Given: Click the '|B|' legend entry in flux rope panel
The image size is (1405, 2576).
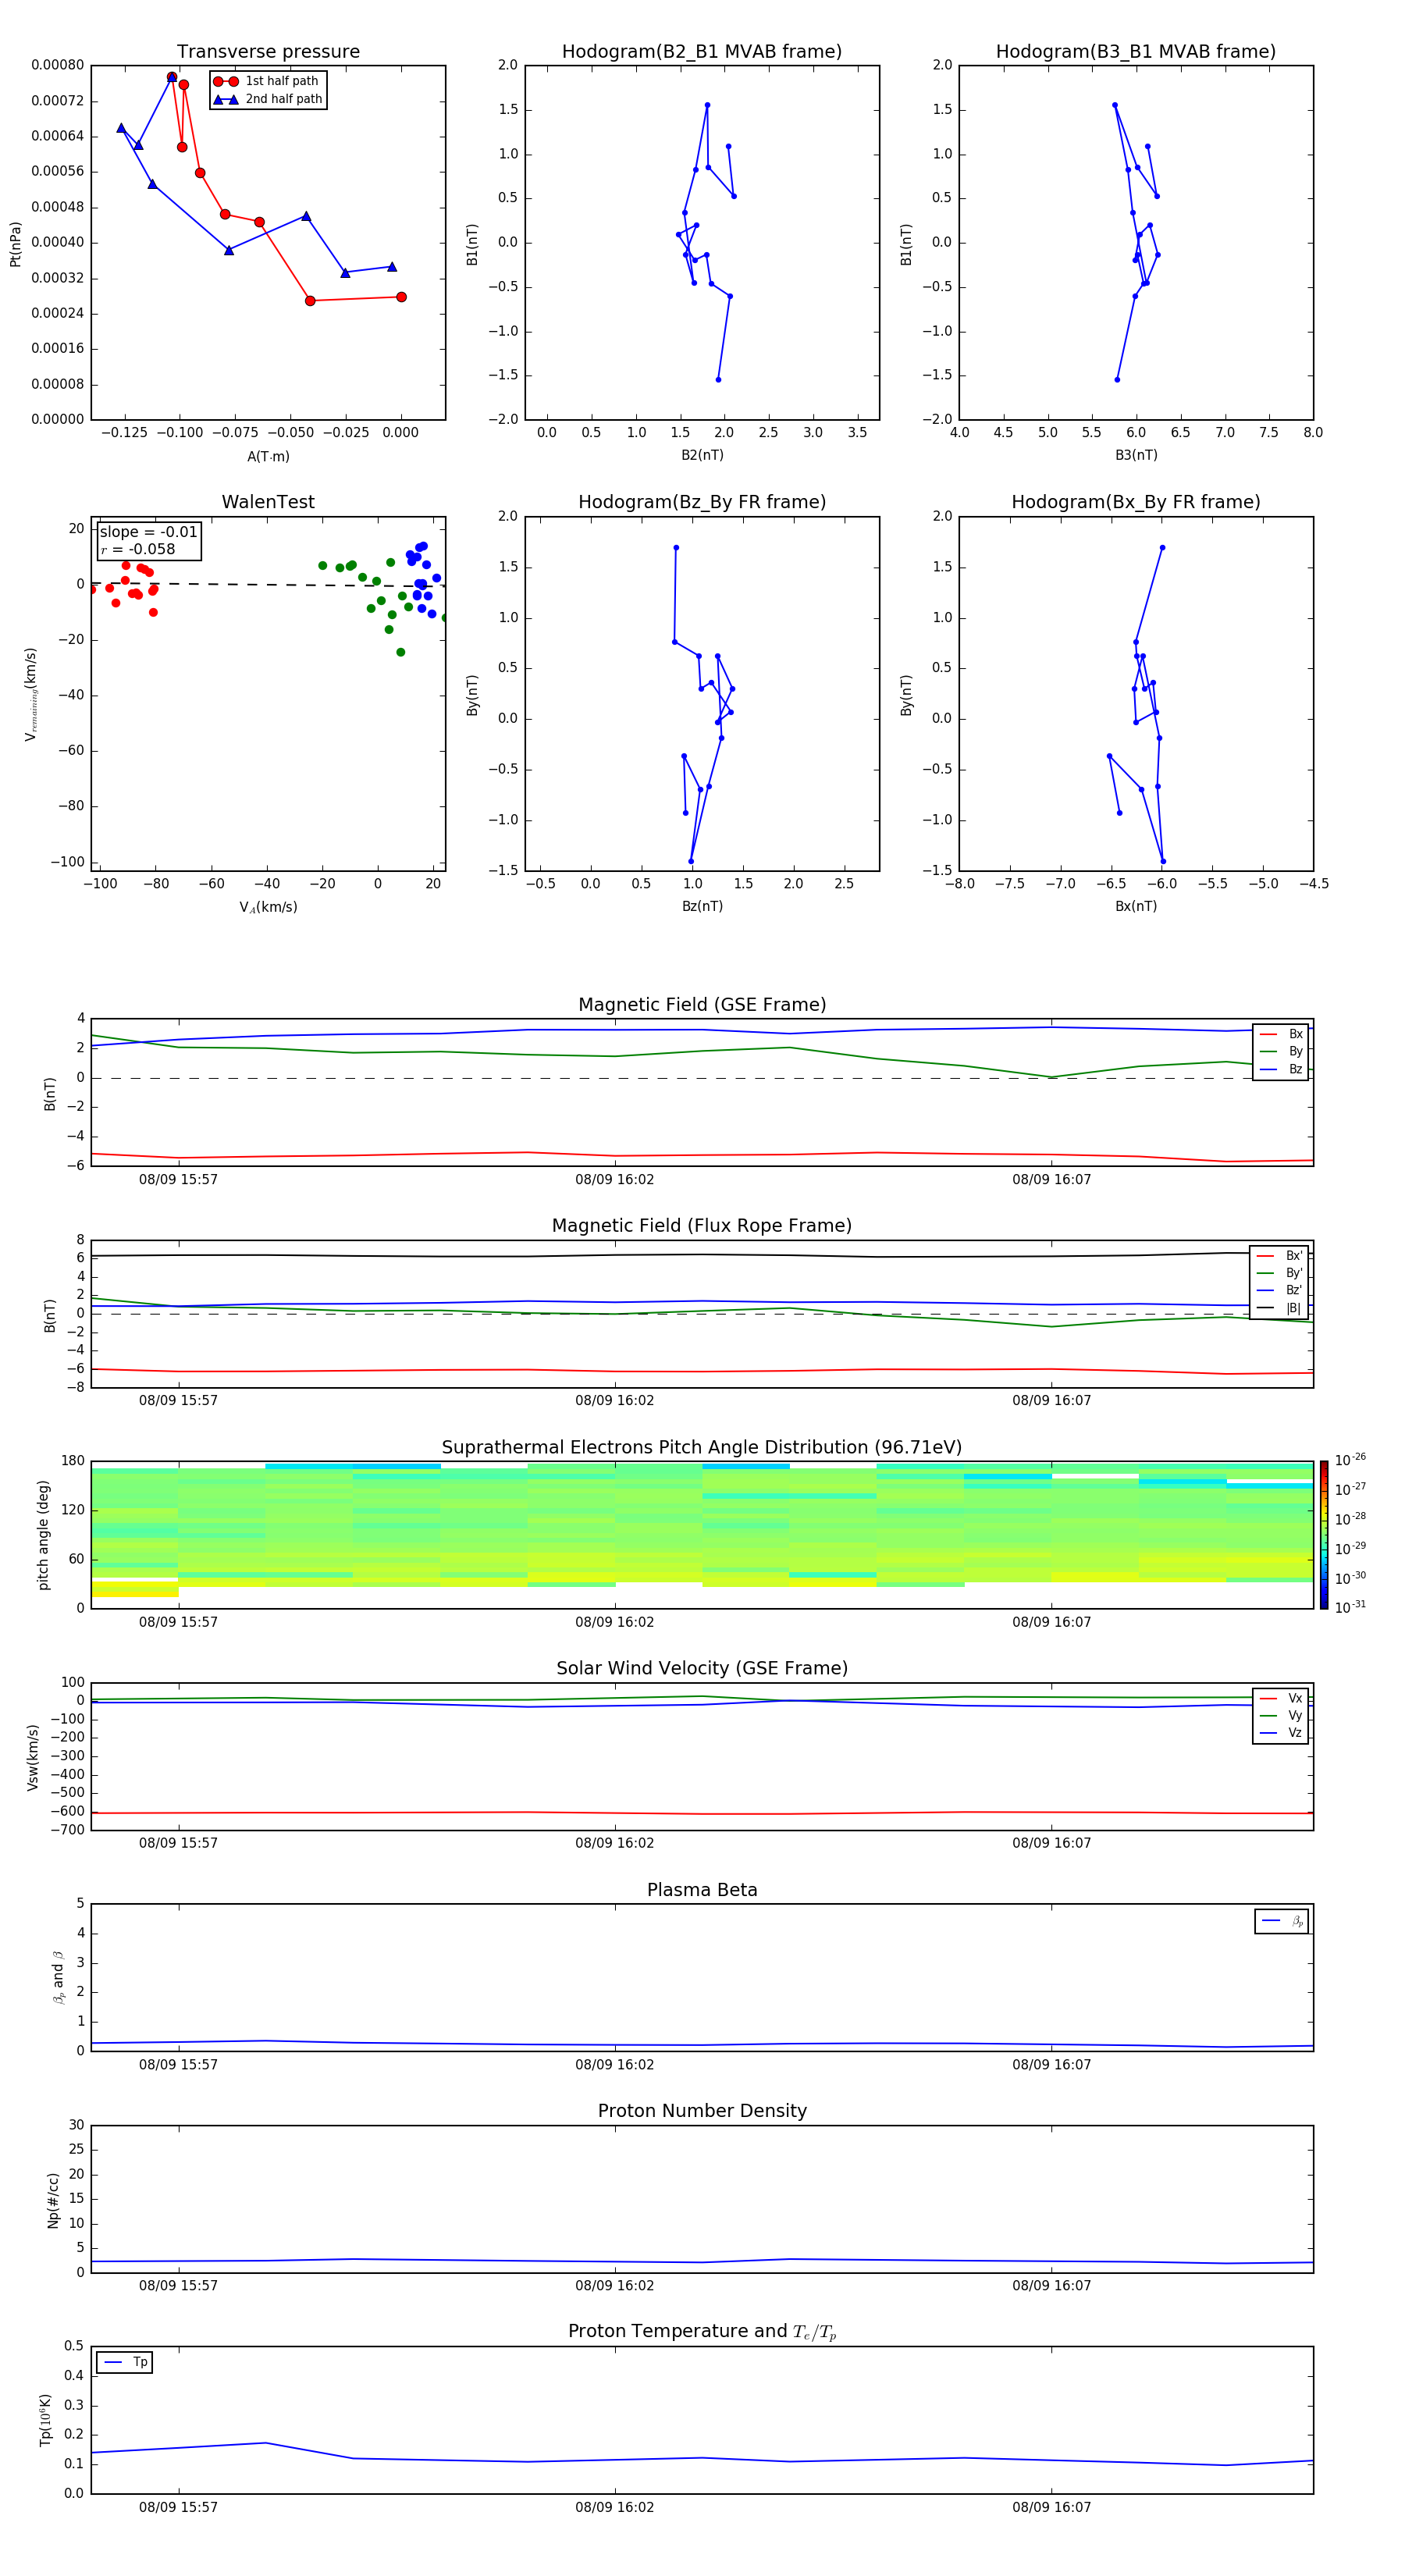Looking at the screenshot, I should (x=1280, y=1308).
